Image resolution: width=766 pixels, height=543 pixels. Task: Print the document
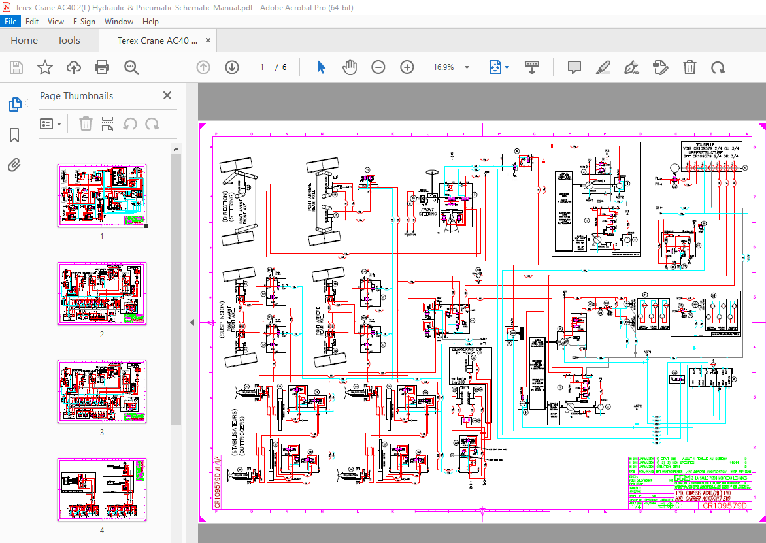pos(101,67)
